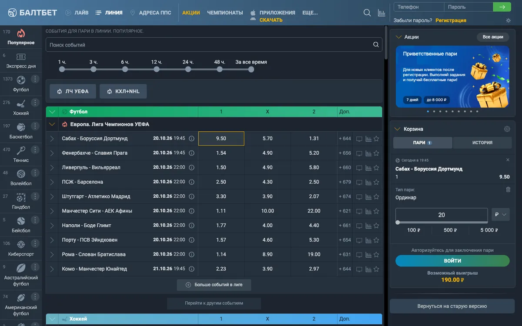Open the site search magnifier in the header

coord(367,13)
